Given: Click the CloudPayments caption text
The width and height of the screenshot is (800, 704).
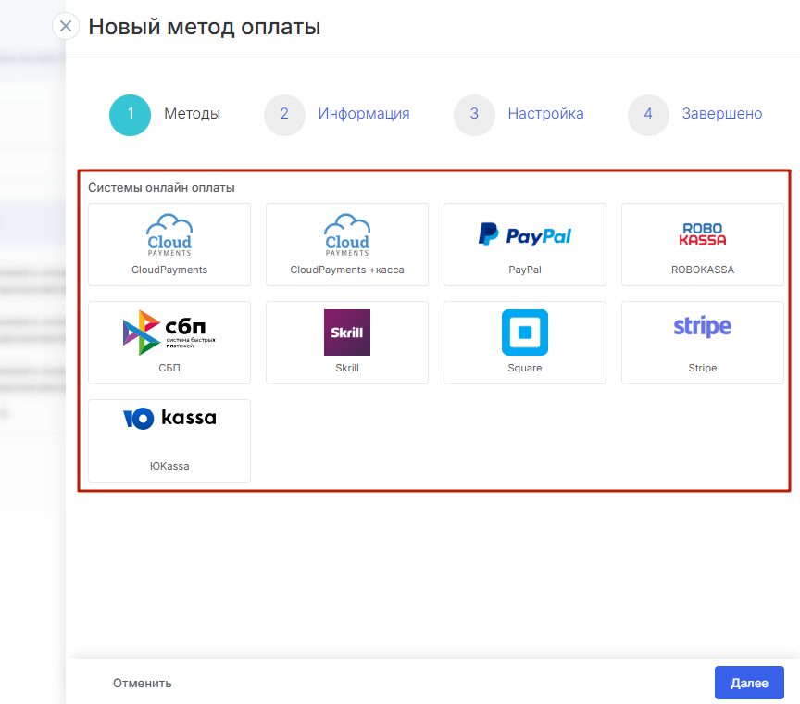Looking at the screenshot, I should [169, 270].
